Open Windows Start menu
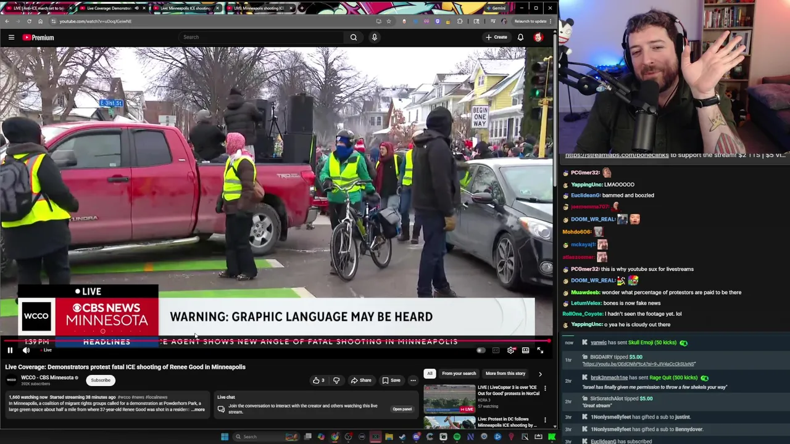The width and height of the screenshot is (790, 444). click(x=225, y=437)
